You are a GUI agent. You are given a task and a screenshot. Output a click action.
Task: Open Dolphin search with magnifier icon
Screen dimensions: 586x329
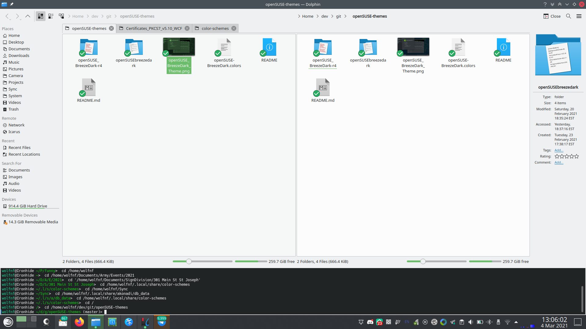point(568,16)
